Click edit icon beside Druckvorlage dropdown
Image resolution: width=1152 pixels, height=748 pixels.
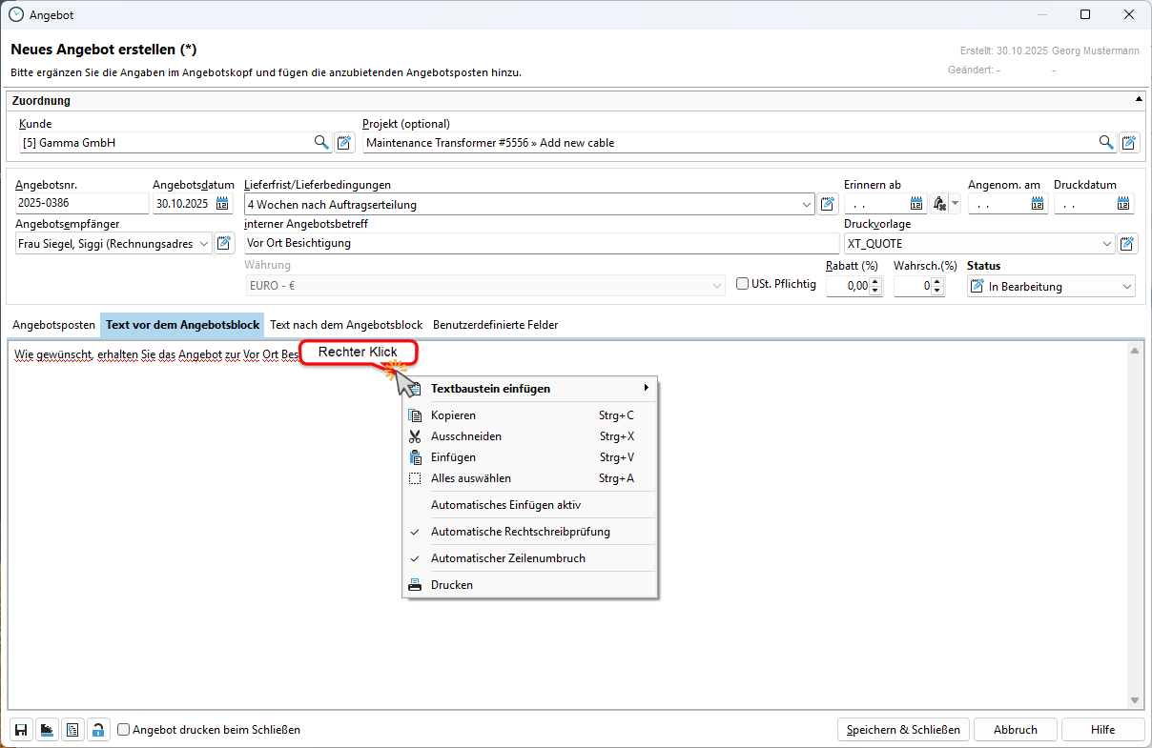pyautogui.click(x=1128, y=243)
